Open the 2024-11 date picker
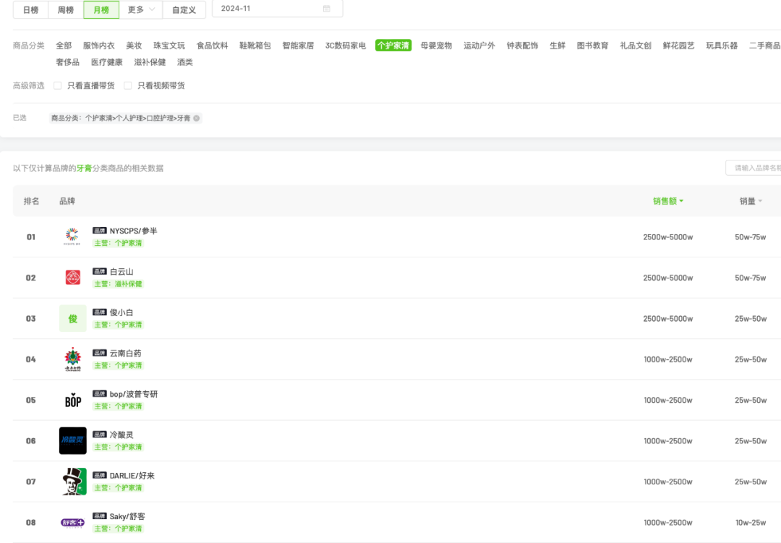781x543 pixels. (278, 9)
